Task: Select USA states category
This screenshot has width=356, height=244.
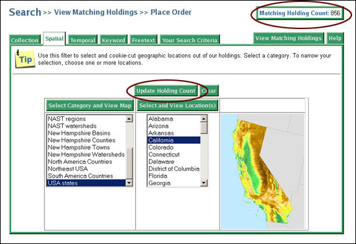Action: tap(86, 183)
